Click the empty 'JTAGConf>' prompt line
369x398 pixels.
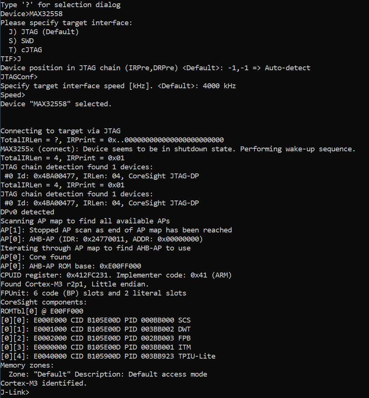(x=19, y=77)
